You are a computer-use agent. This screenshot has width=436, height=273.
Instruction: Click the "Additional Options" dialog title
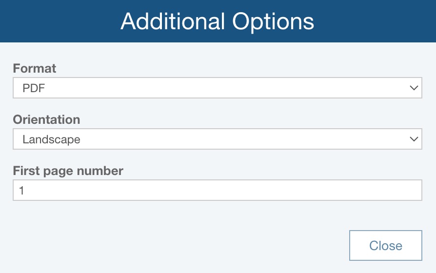pyautogui.click(x=218, y=21)
